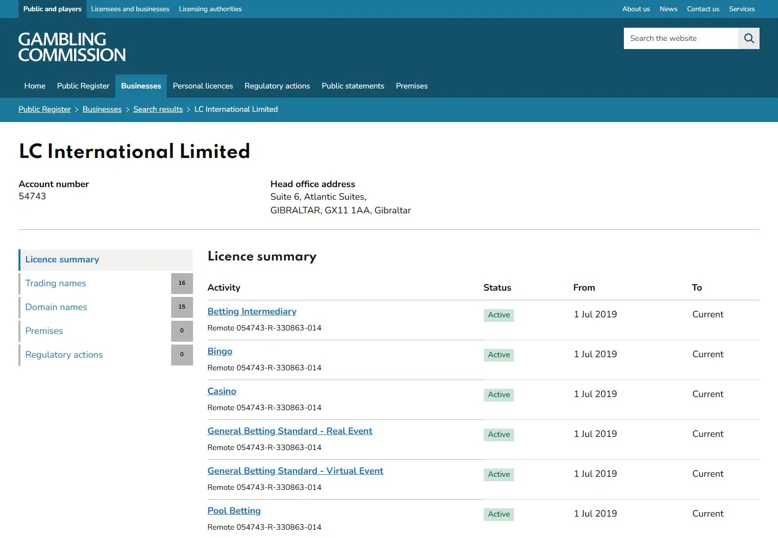
Task: Open navigation item Regulatory actions in top menu
Action: pyautogui.click(x=277, y=86)
